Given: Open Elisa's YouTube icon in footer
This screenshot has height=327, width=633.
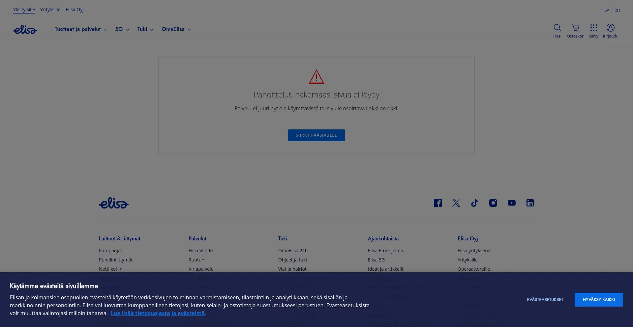Looking at the screenshot, I should pyautogui.click(x=511, y=203).
